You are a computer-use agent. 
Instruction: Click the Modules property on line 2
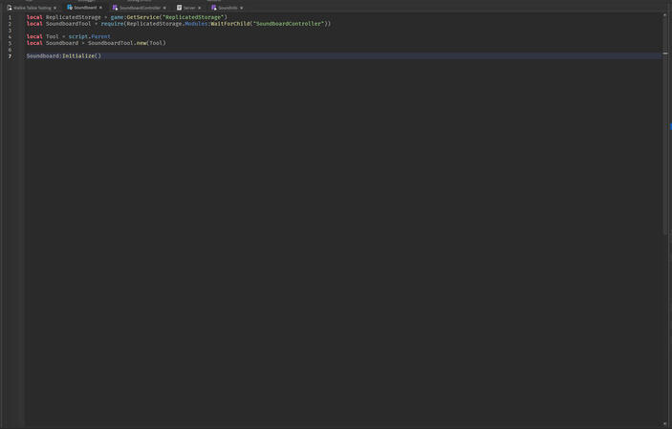(196, 24)
